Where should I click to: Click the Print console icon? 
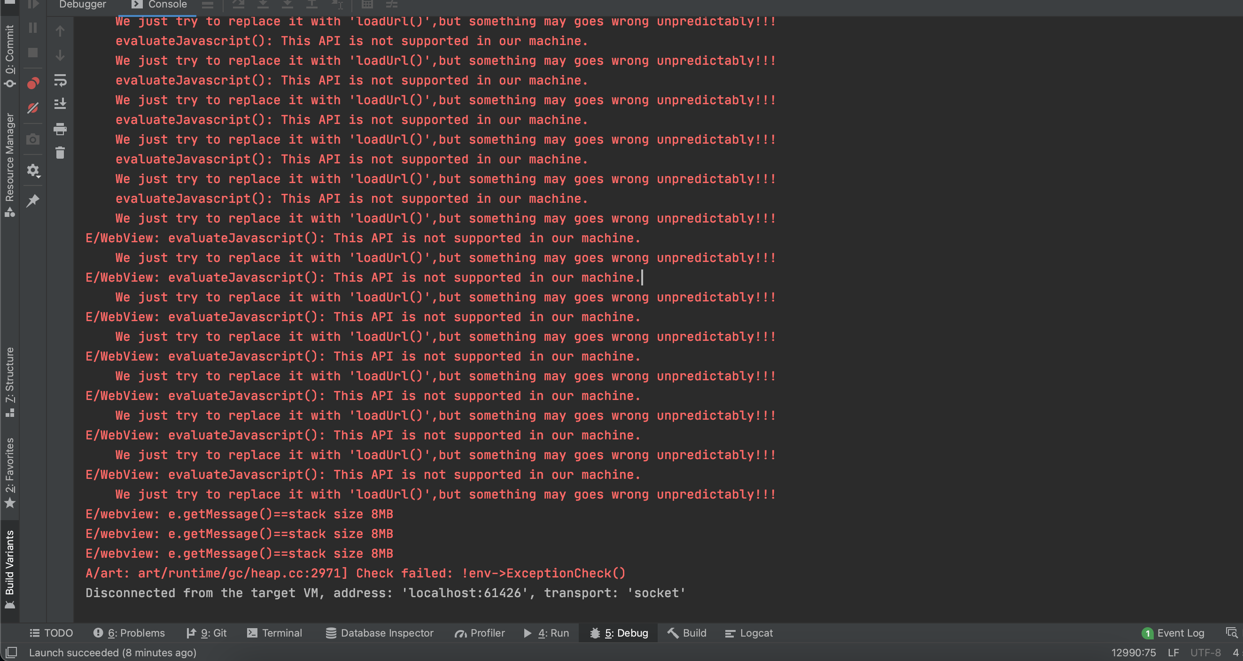(60, 129)
